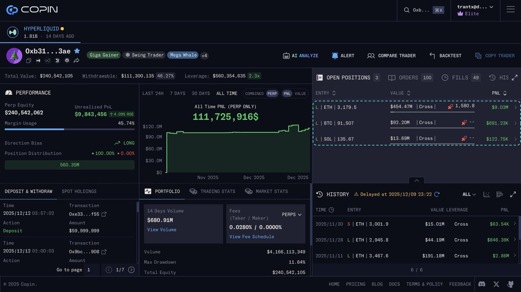Click the trader's tree avatar

[x=14, y=55]
